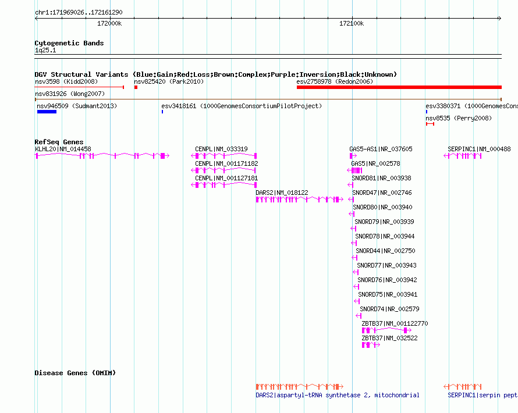This screenshot has width=518, height=413.
Task: Click the ZBTB37 NM_032522 gene glyph
Action: coord(371,345)
